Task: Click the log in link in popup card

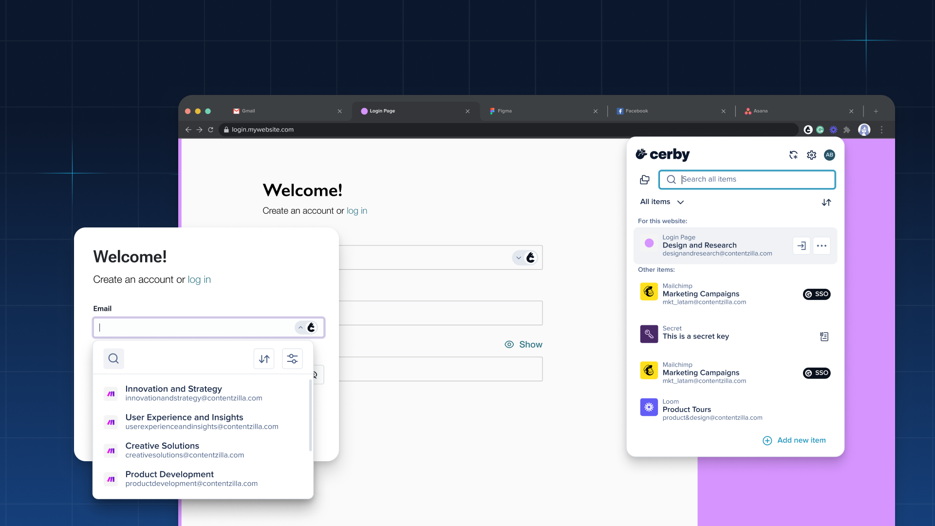Action: (199, 280)
